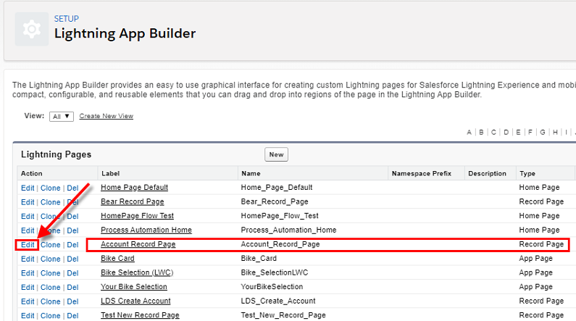The image size is (576, 321).
Task: Select the Bike_SelectionLWC name cell
Action: click(x=275, y=272)
